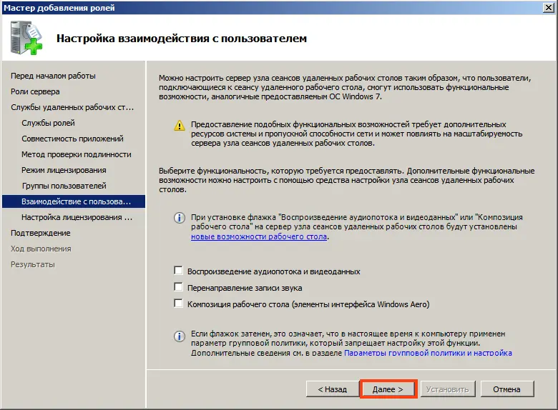Check "Композиция рабочего стола" Windows Aero option

[x=178, y=304]
